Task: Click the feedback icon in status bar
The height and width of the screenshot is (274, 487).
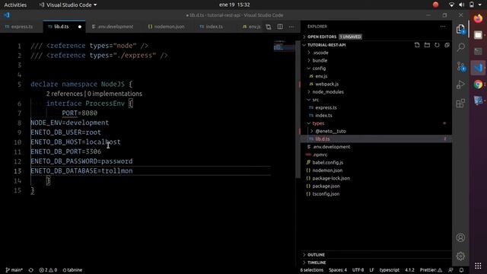Action: [x=450, y=270]
